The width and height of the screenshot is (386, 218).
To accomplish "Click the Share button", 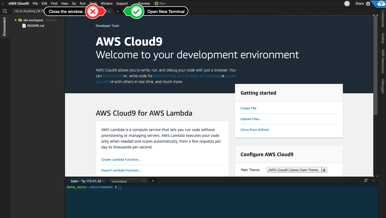I will click(x=360, y=4).
